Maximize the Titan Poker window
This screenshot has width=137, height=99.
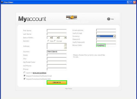click(x=132, y=2)
